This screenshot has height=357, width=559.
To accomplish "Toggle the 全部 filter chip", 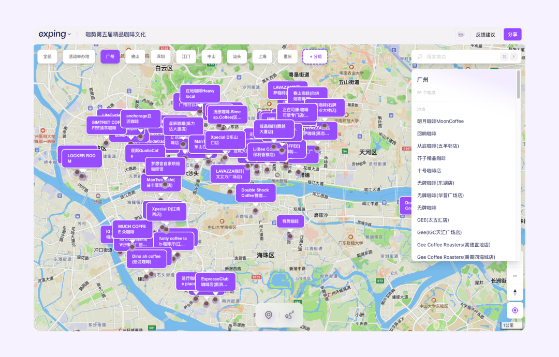I will [48, 57].
